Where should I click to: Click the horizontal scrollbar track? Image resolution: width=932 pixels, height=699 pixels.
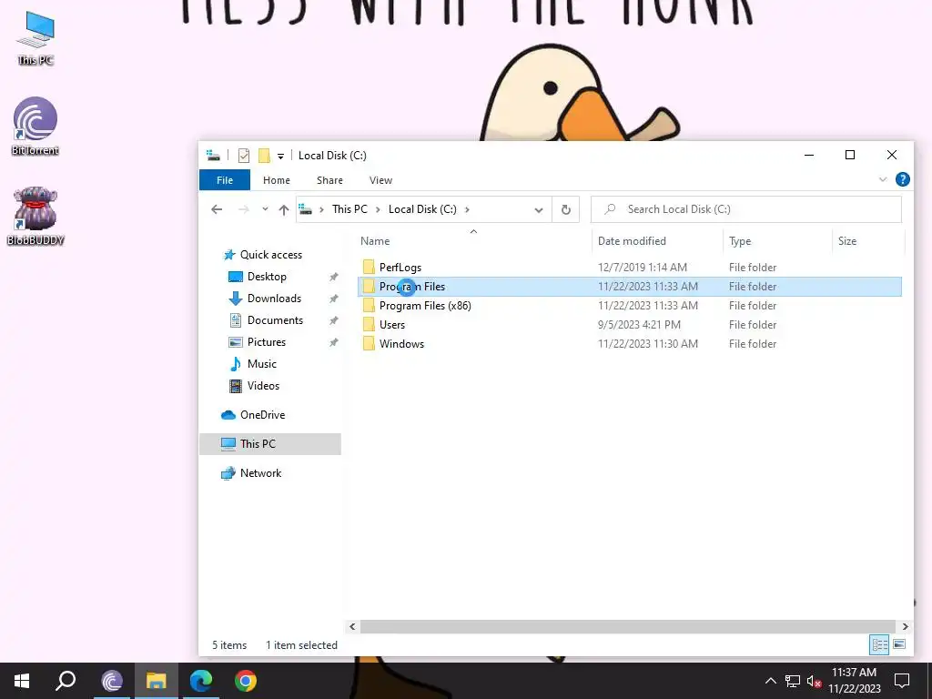coord(628,626)
